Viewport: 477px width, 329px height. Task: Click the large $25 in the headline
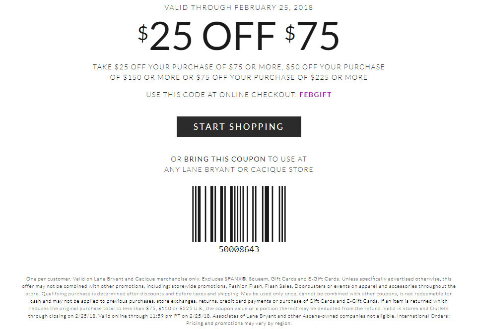tap(165, 36)
